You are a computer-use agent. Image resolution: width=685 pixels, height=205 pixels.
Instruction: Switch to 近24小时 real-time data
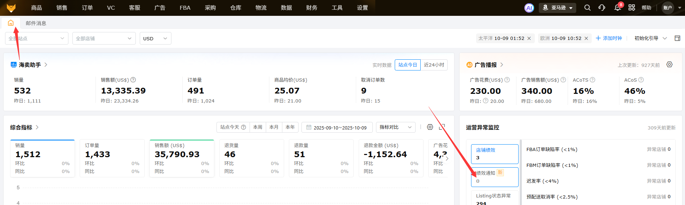pyautogui.click(x=434, y=65)
